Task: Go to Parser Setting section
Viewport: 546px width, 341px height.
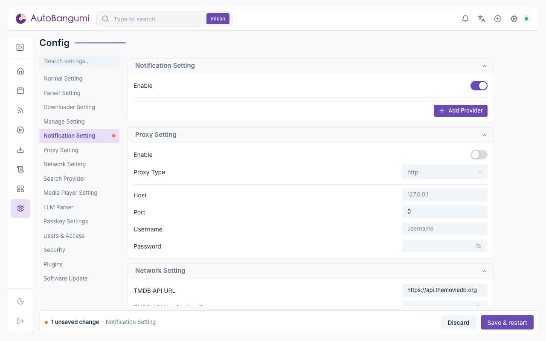Action: point(79,93)
